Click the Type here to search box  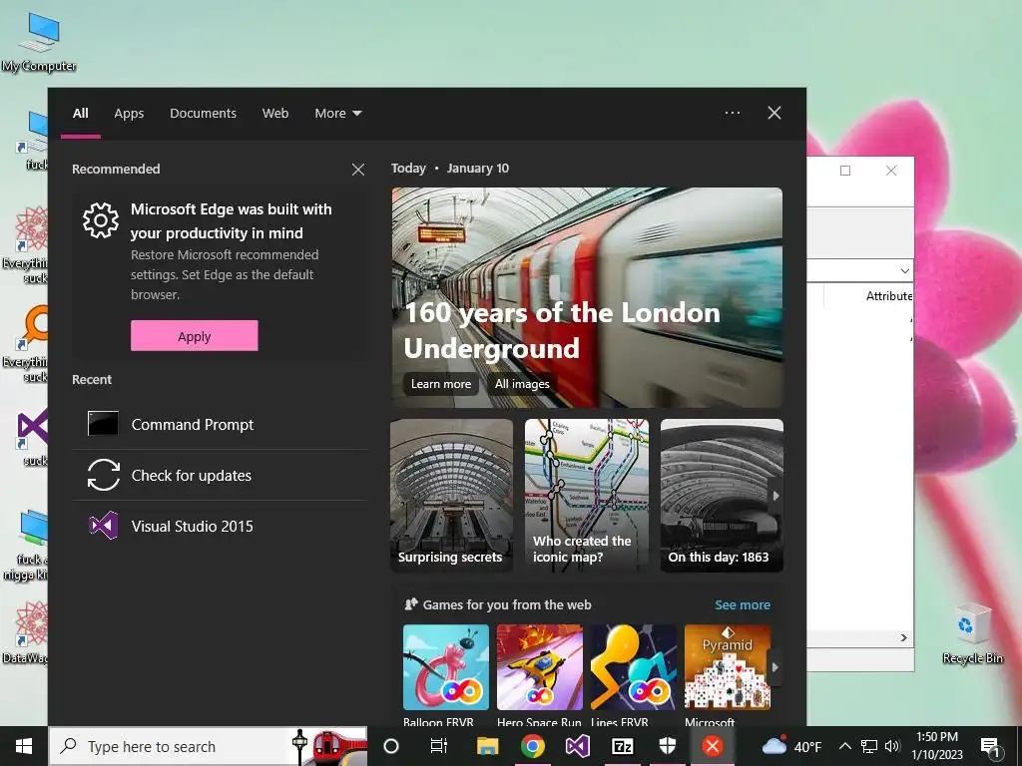(x=209, y=746)
